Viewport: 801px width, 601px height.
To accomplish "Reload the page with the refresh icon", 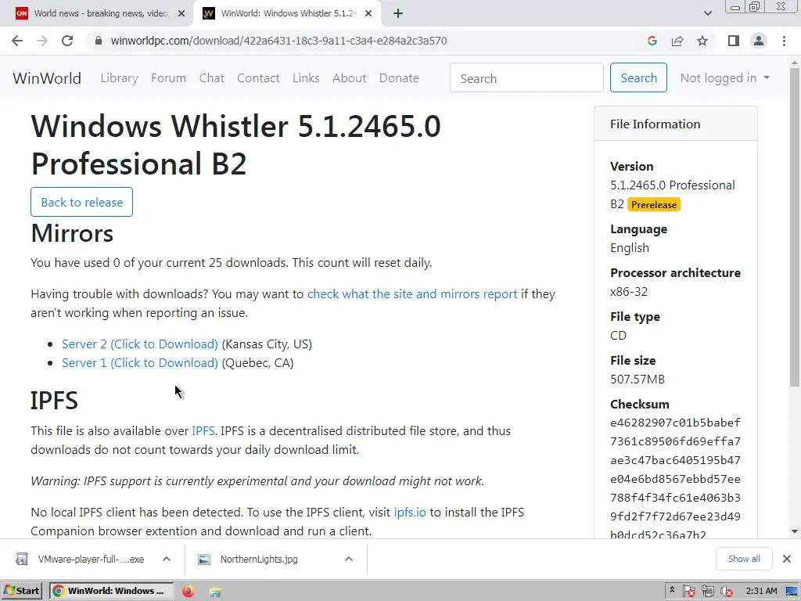I will pyautogui.click(x=67, y=41).
